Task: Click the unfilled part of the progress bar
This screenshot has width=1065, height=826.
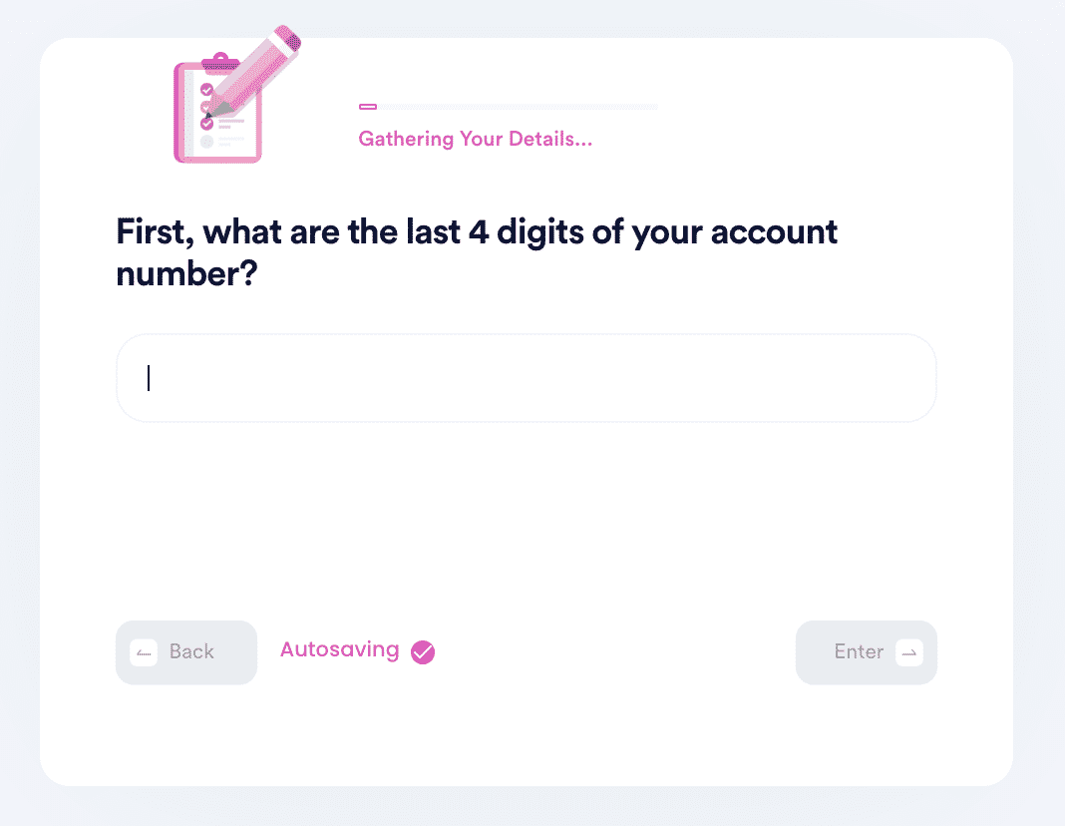Action: click(x=519, y=107)
